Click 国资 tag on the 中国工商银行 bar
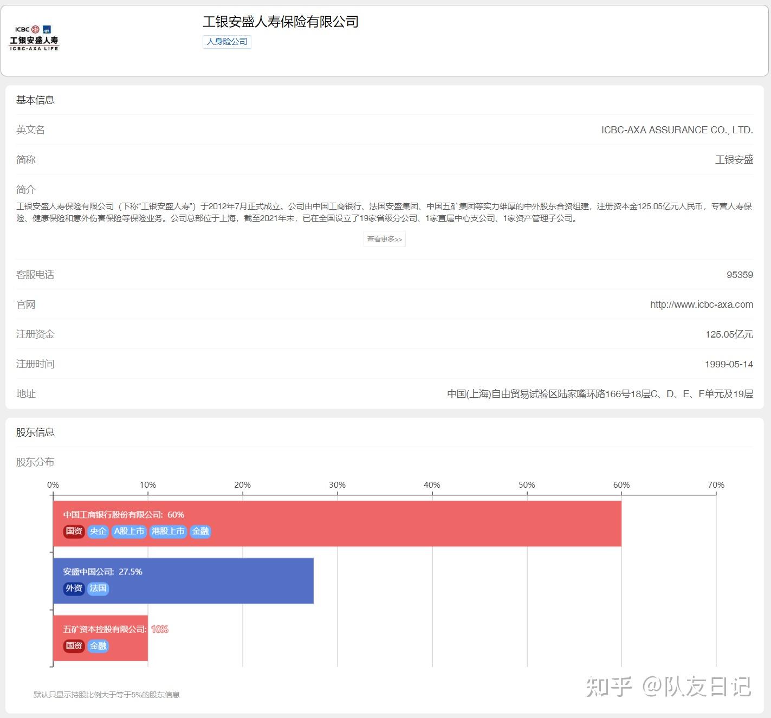 point(74,532)
